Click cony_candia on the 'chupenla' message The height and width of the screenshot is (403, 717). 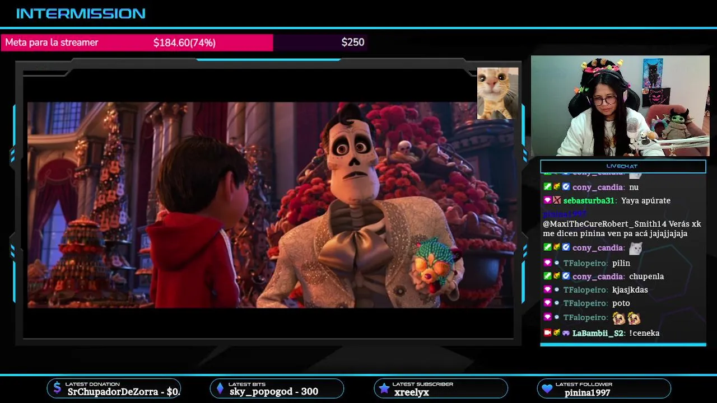tap(598, 277)
